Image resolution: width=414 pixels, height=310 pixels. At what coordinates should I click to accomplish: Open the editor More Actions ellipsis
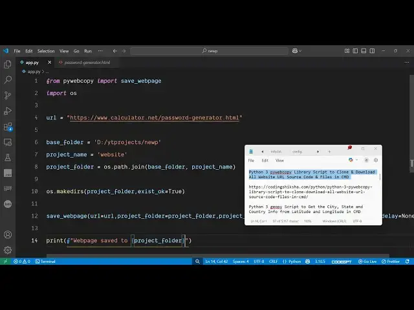pyautogui.click(x=407, y=63)
